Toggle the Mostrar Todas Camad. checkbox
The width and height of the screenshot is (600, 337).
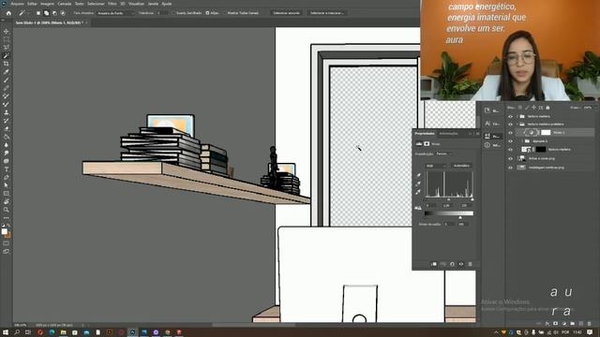pyautogui.click(x=225, y=13)
